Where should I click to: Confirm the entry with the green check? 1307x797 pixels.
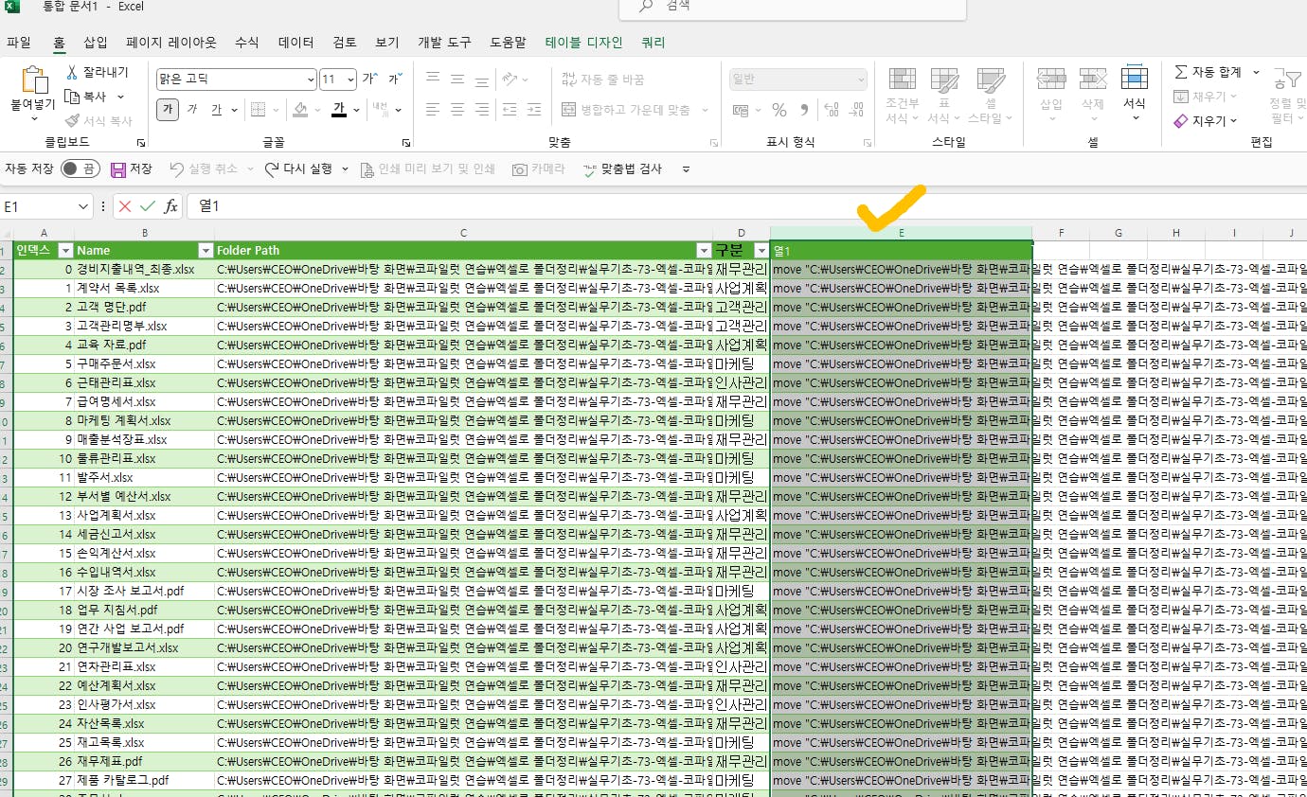(x=148, y=206)
